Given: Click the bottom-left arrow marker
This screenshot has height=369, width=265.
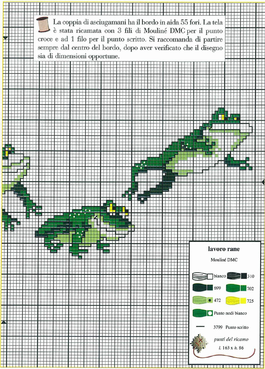Looking at the screenshot, I should [4, 322].
